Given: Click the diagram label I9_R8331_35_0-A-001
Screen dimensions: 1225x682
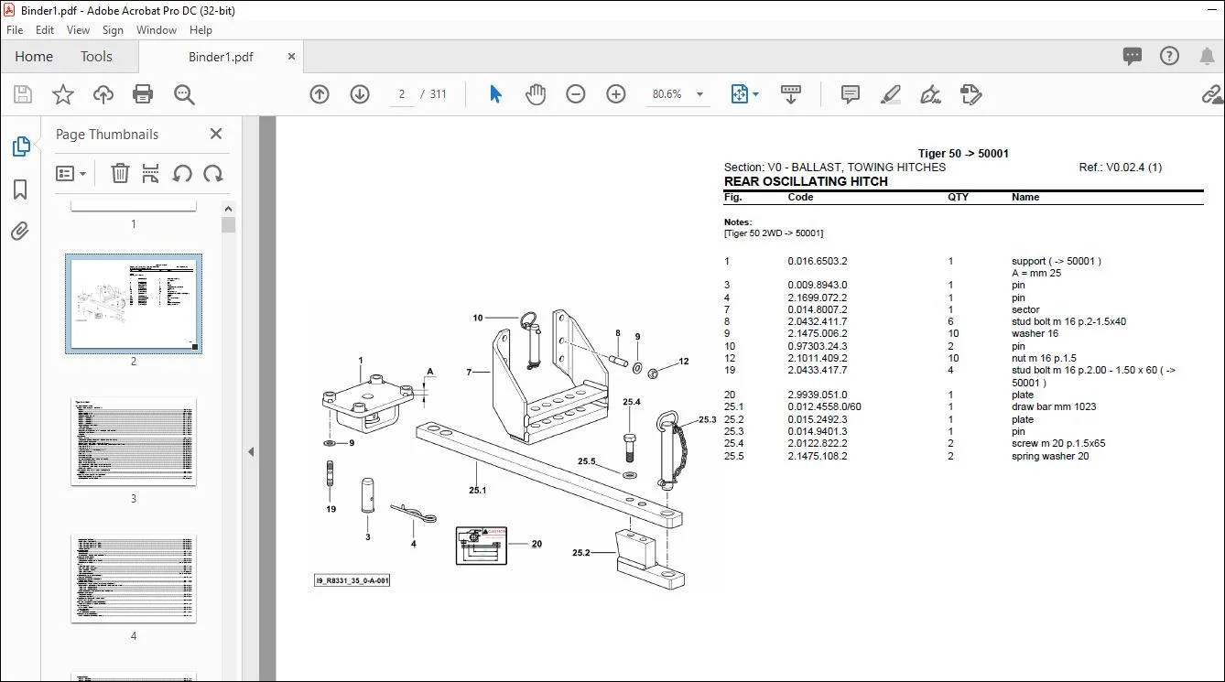Looking at the screenshot, I should (352, 580).
